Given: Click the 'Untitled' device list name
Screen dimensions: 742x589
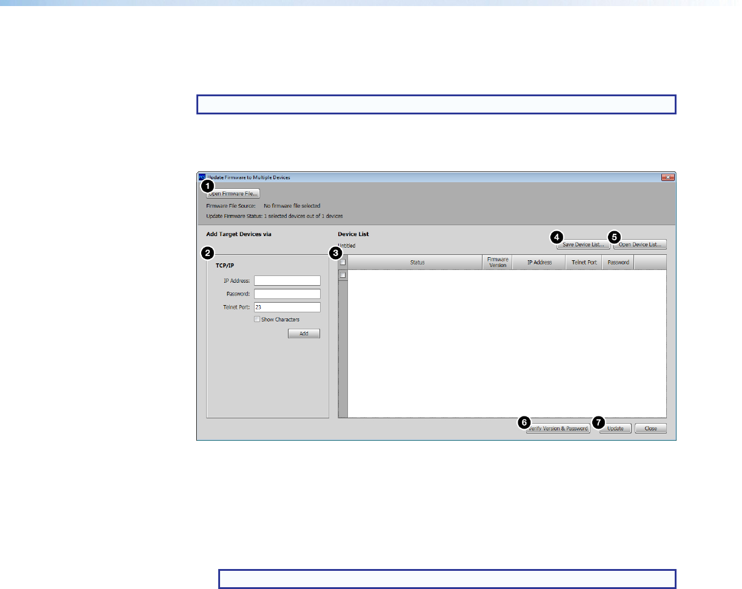Looking at the screenshot, I should (347, 246).
